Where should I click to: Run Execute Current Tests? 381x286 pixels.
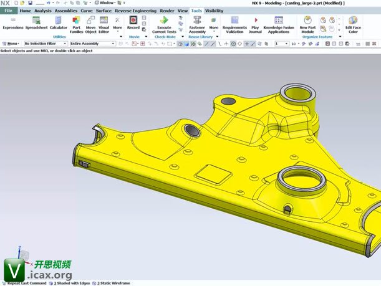(x=164, y=24)
